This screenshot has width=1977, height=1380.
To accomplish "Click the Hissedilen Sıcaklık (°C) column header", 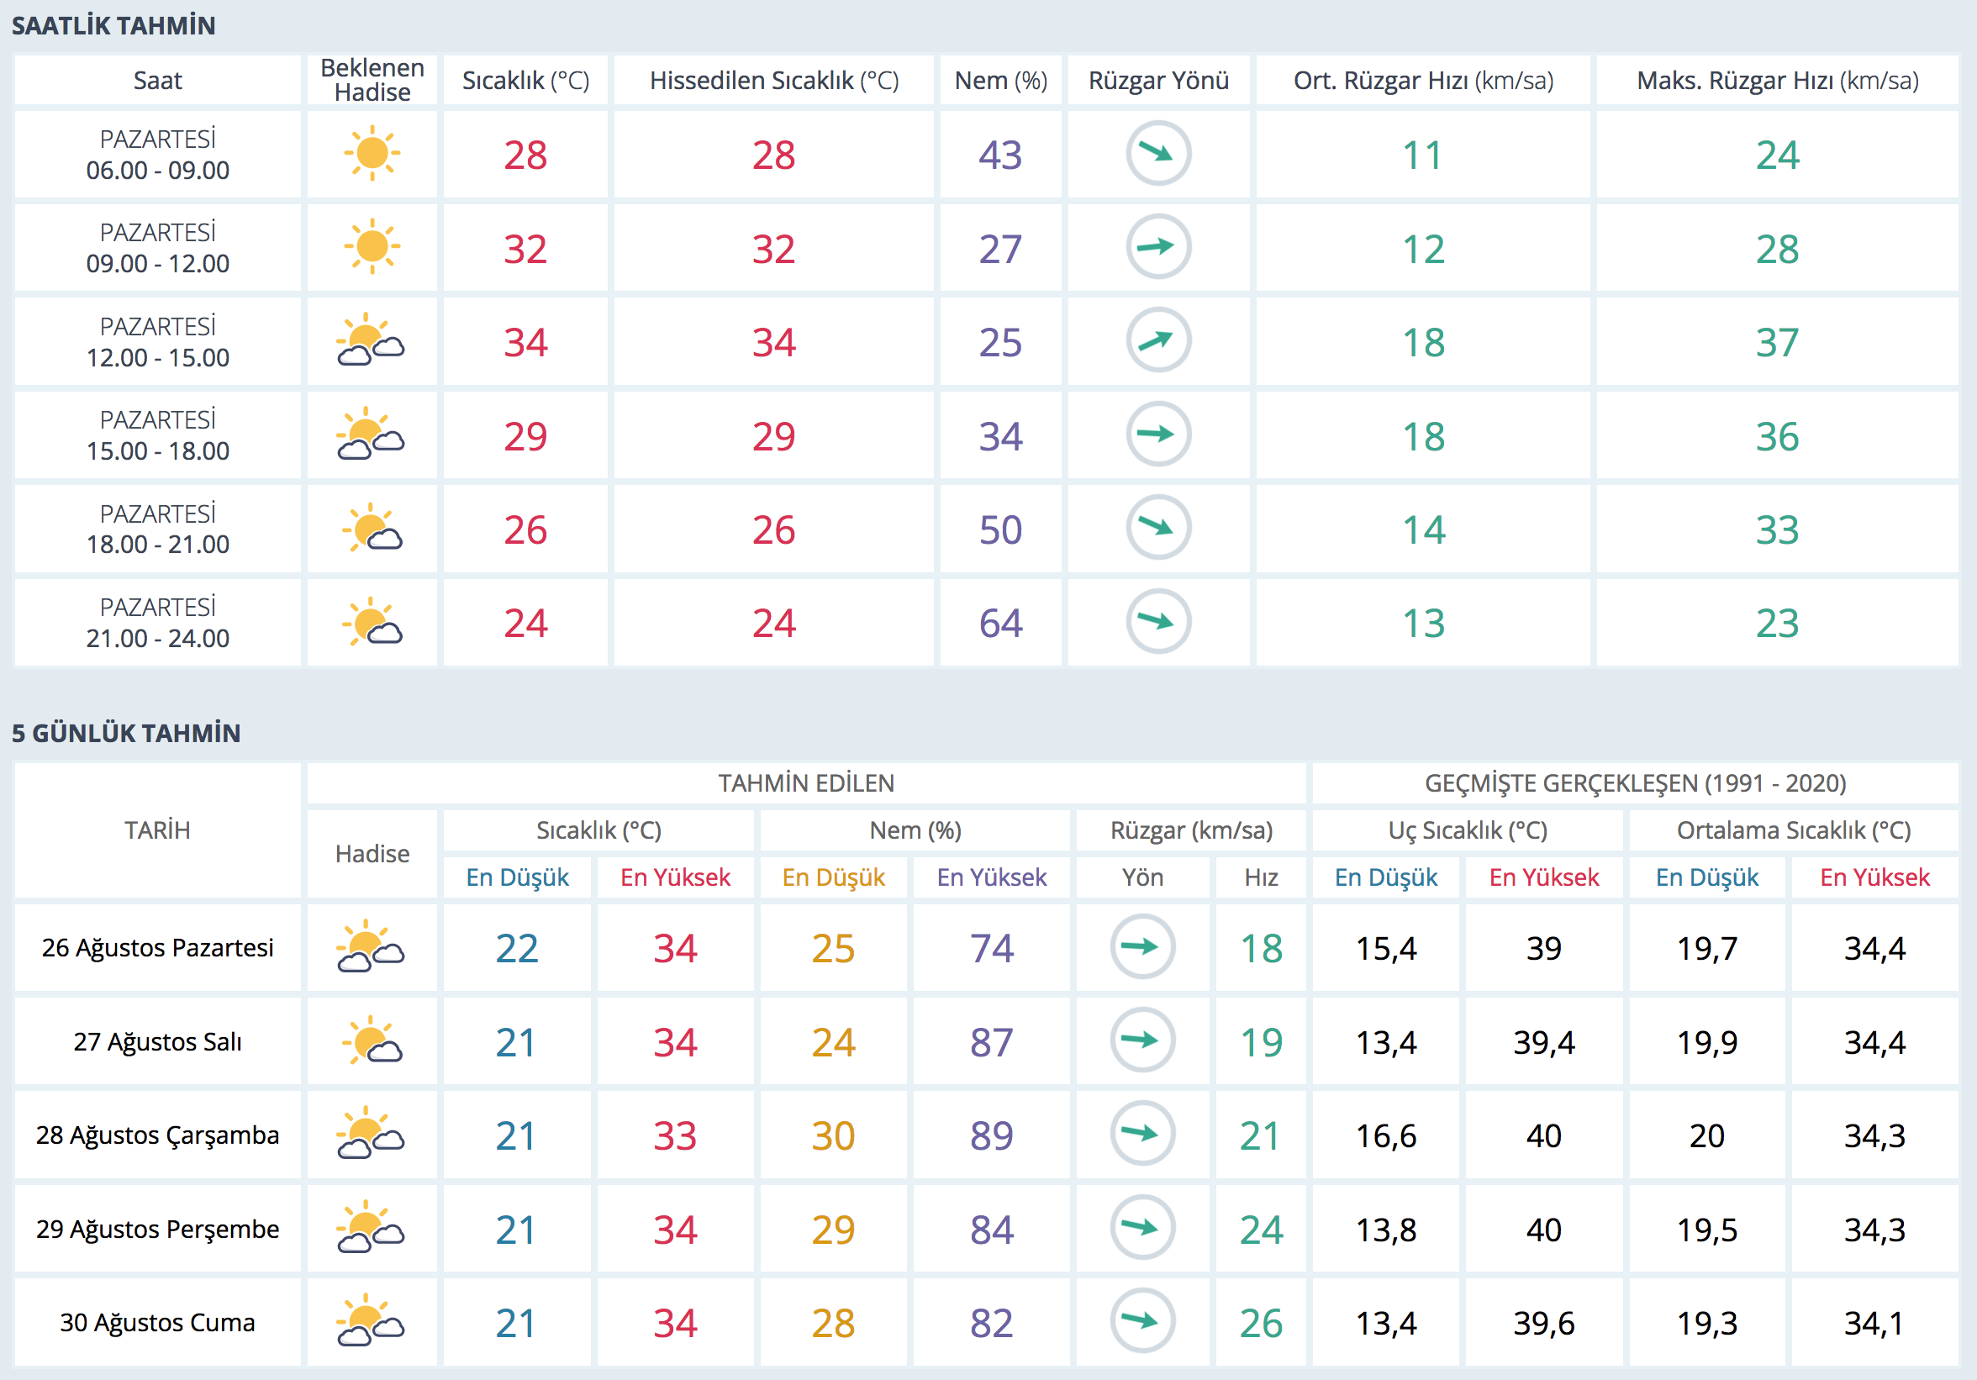I will (773, 81).
